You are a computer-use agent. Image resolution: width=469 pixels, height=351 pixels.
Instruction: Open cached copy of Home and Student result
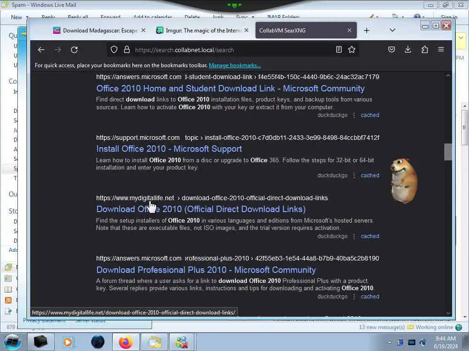pyautogui.click(x=370, y=115)
